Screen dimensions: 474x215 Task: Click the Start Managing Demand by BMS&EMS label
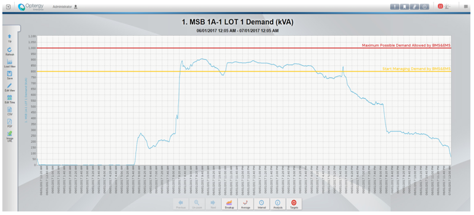point(416,69)
